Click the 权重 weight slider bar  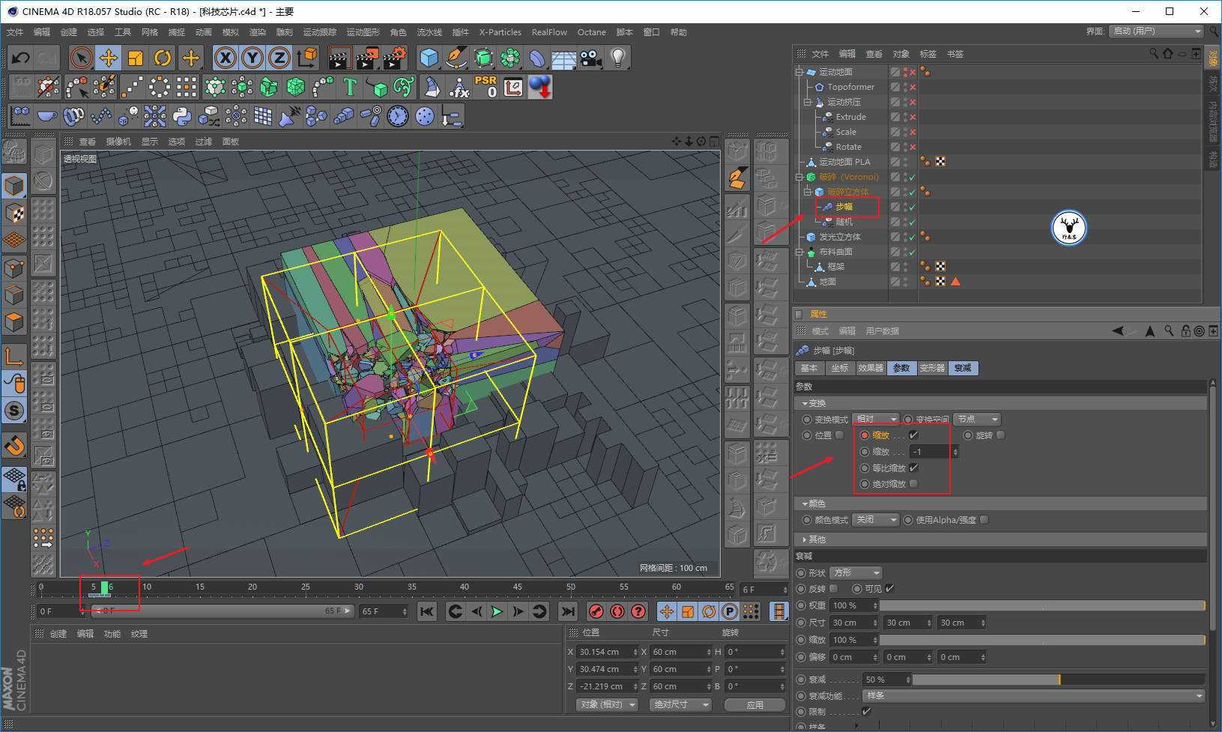[x=1042, y=605]
